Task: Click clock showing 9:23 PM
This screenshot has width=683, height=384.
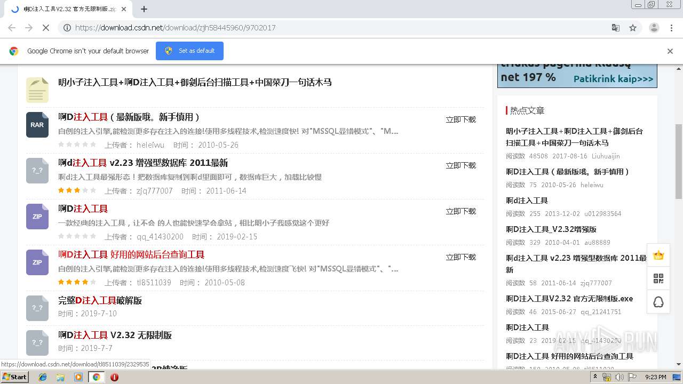Action: (x=655, y=377)
